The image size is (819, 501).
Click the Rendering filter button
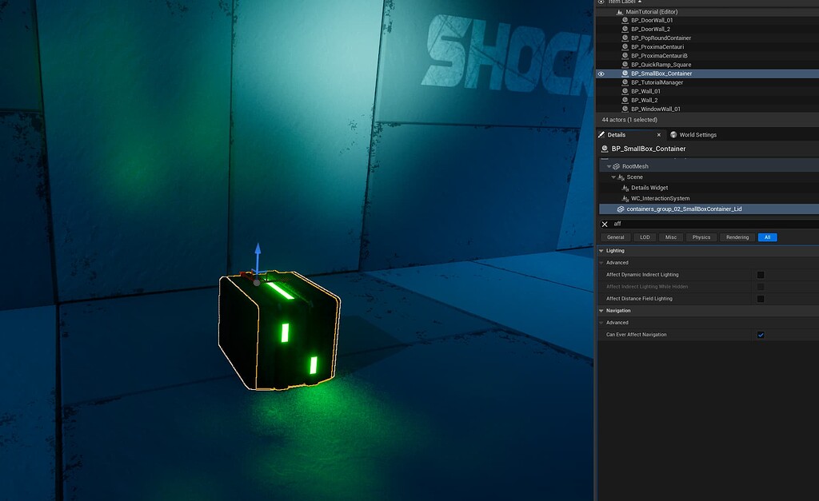point(737,237)
